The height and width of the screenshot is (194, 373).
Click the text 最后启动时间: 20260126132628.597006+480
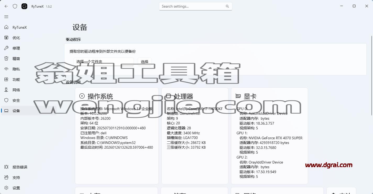coord(117,147)
